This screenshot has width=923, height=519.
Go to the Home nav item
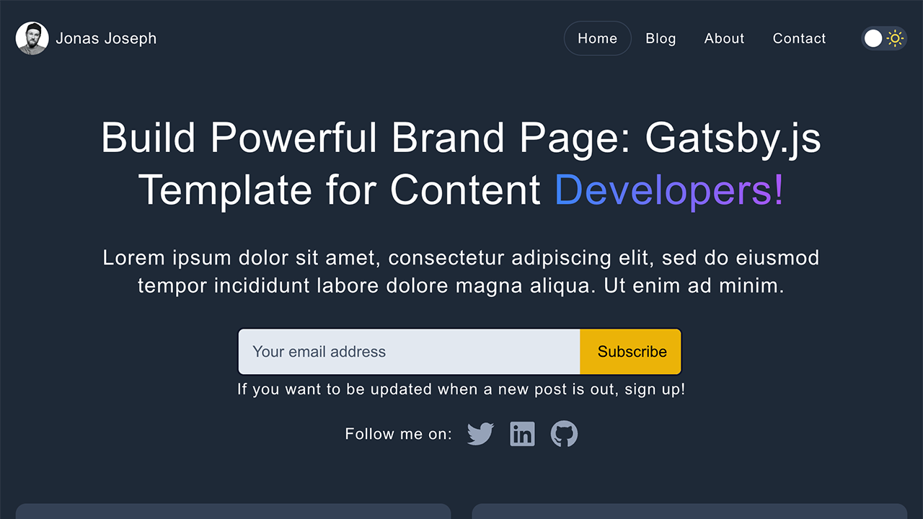coord(597,38)
